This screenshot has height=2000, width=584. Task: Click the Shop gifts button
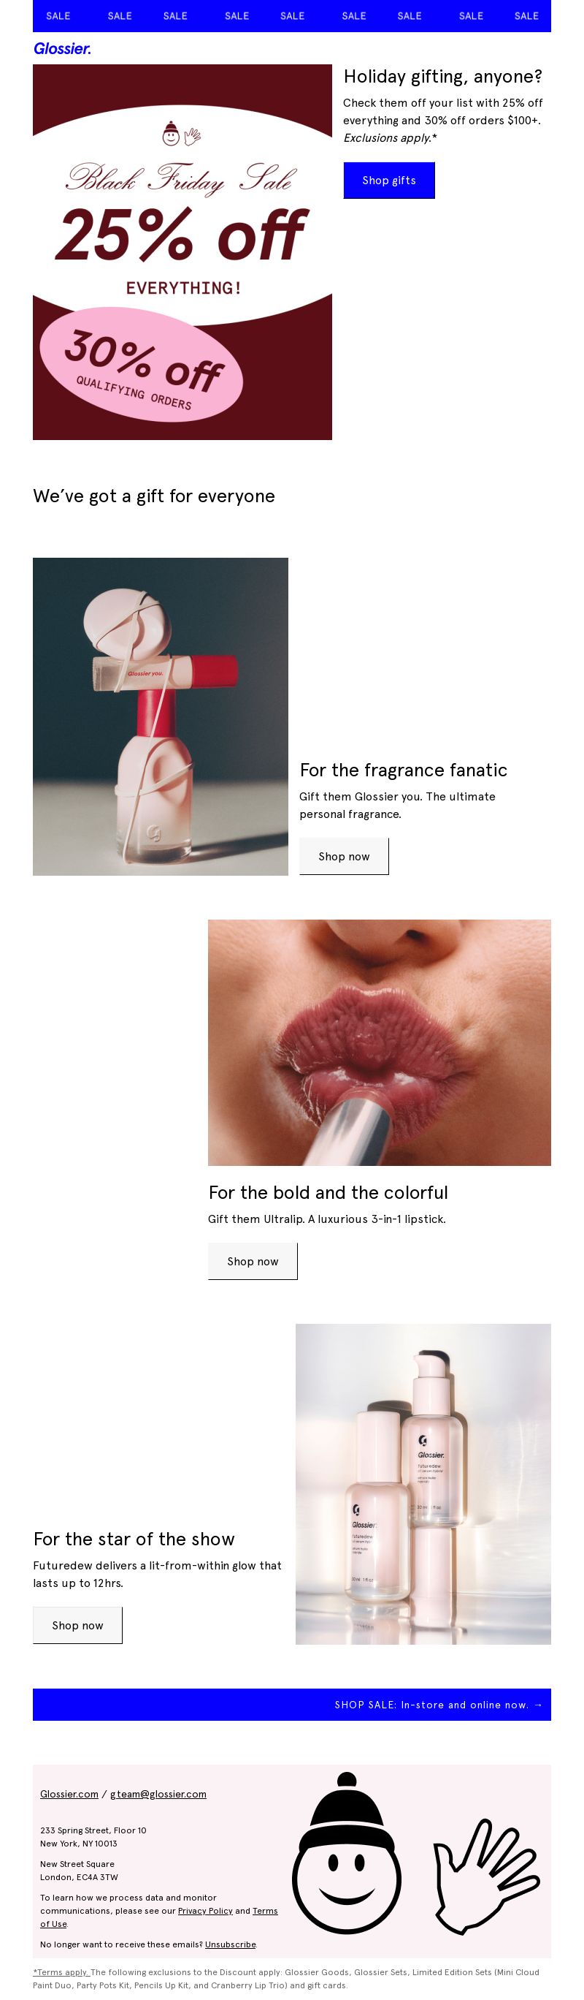389,180
